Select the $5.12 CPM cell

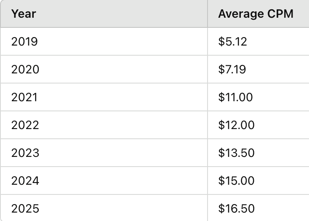coord(232,42)
